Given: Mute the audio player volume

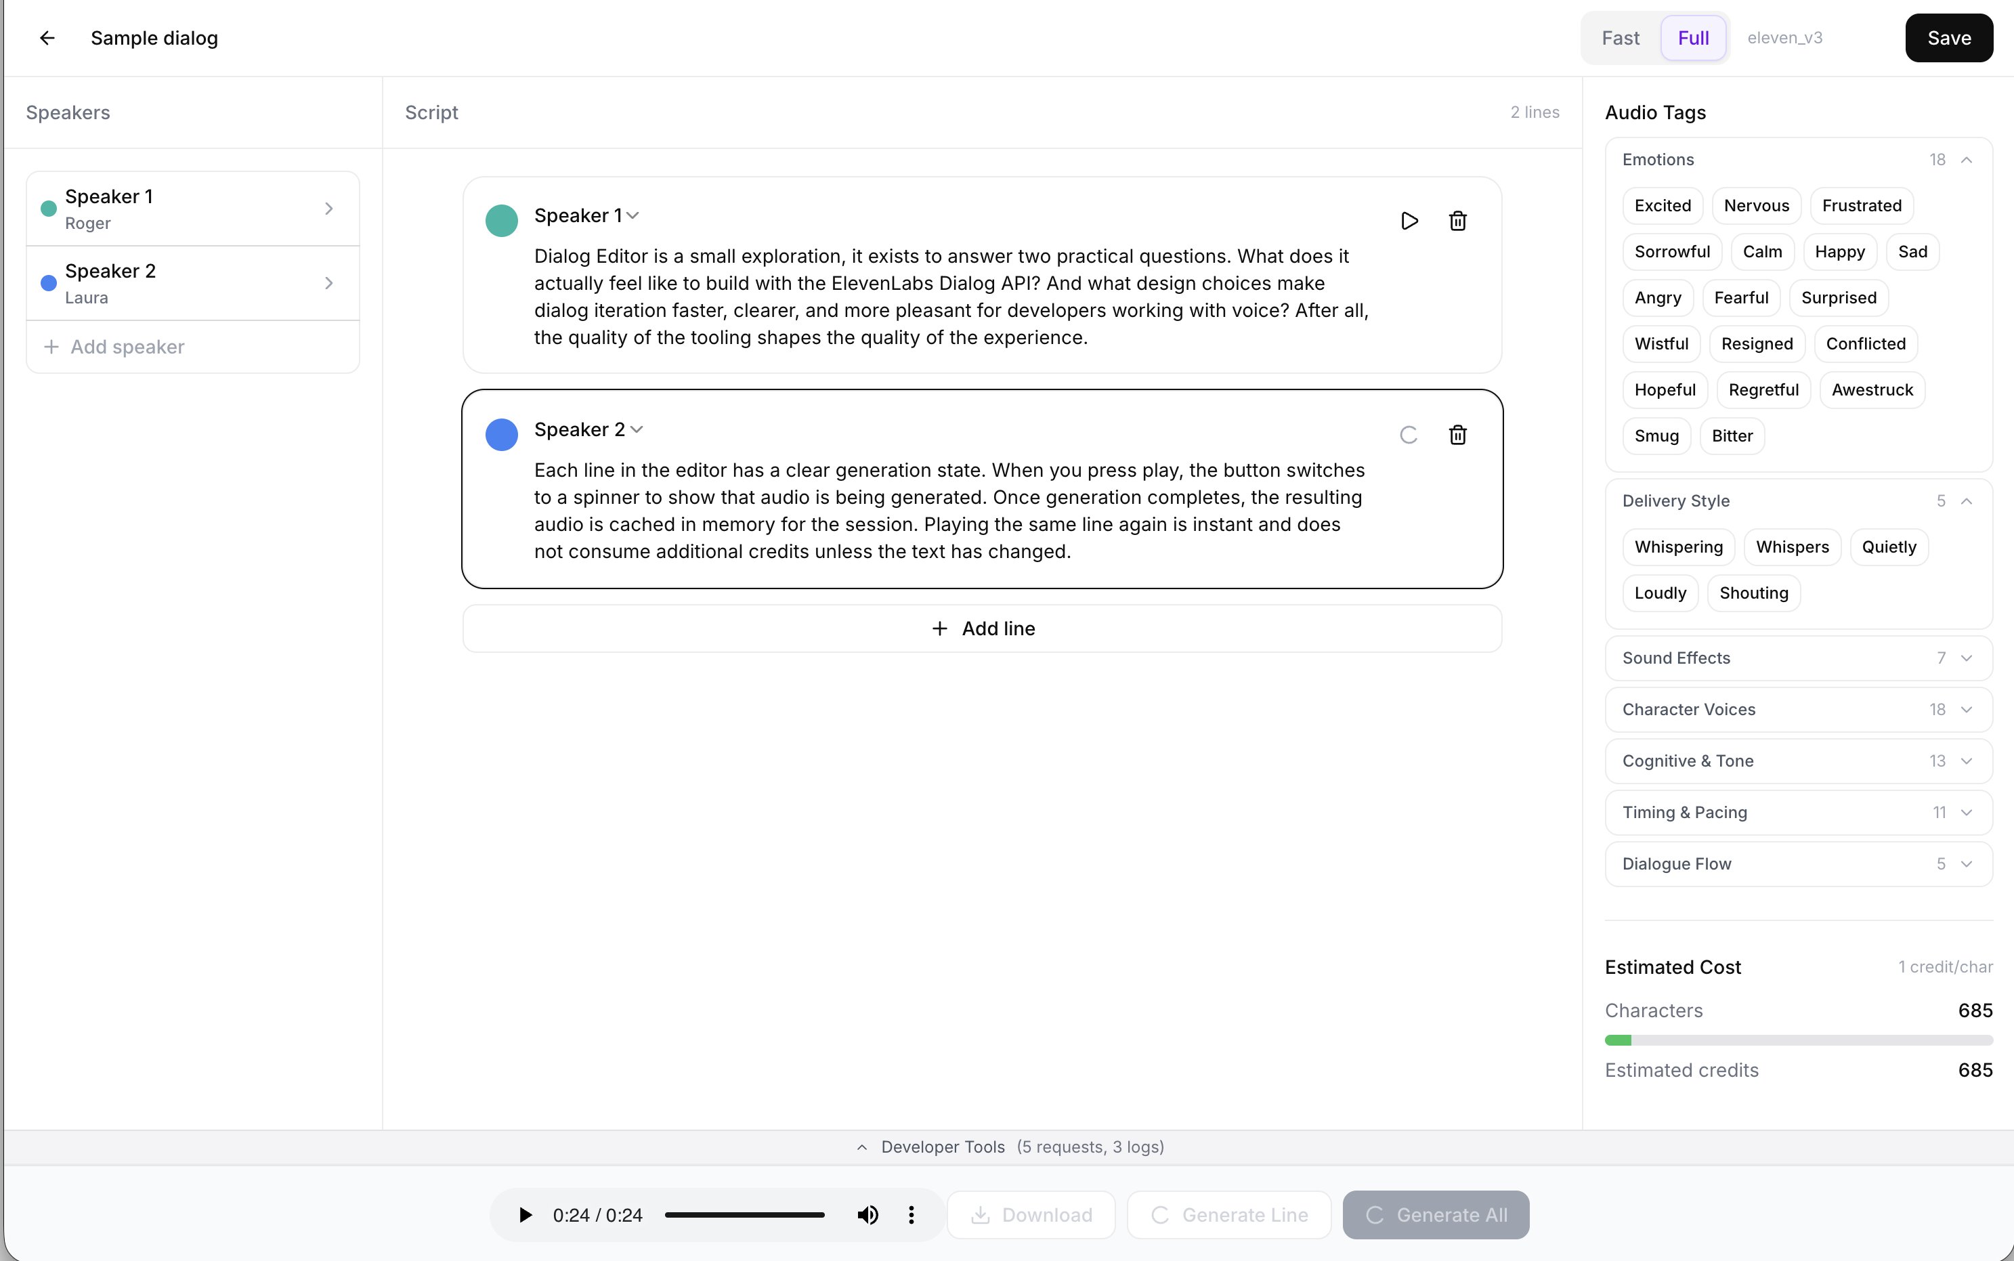Looking at the screenshot, I should [867, 1215].
